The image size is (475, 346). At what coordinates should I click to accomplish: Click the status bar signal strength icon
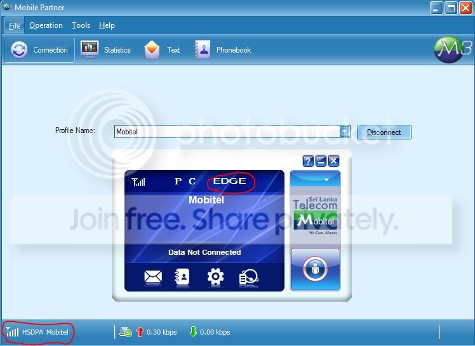click(12, 332)
